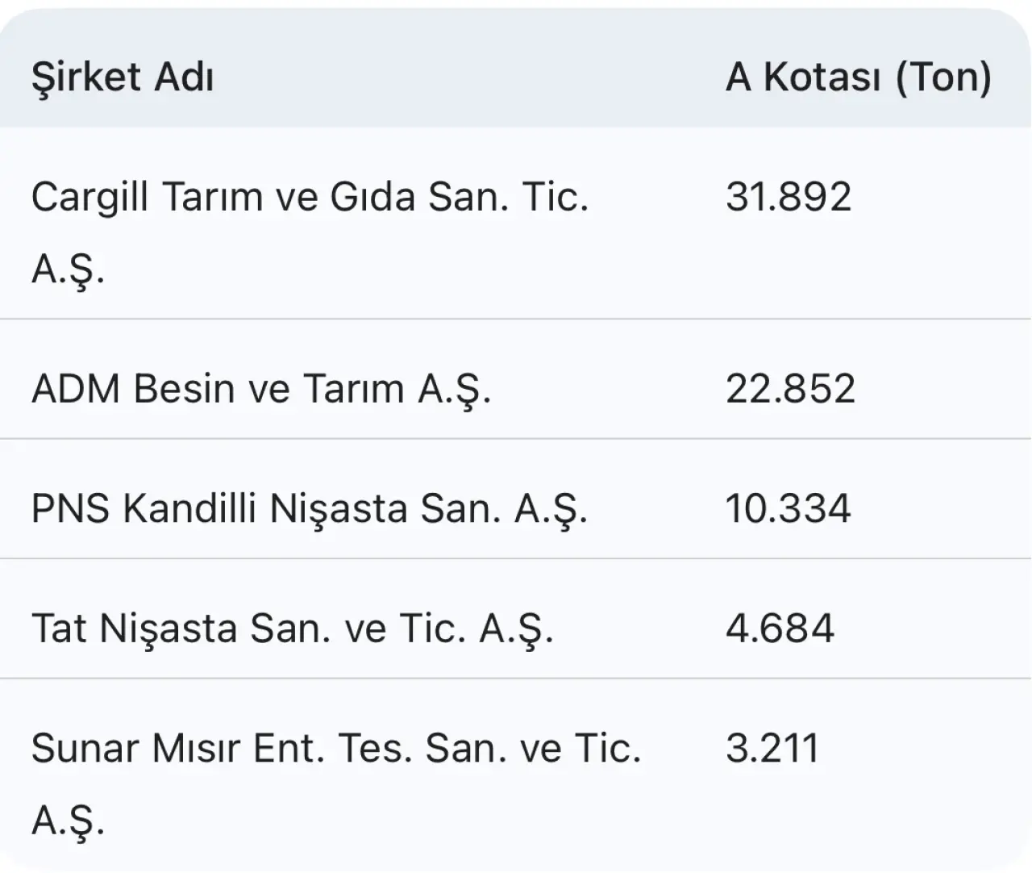
Task: Select the quota value 31.892
Action: pos(788,197)
